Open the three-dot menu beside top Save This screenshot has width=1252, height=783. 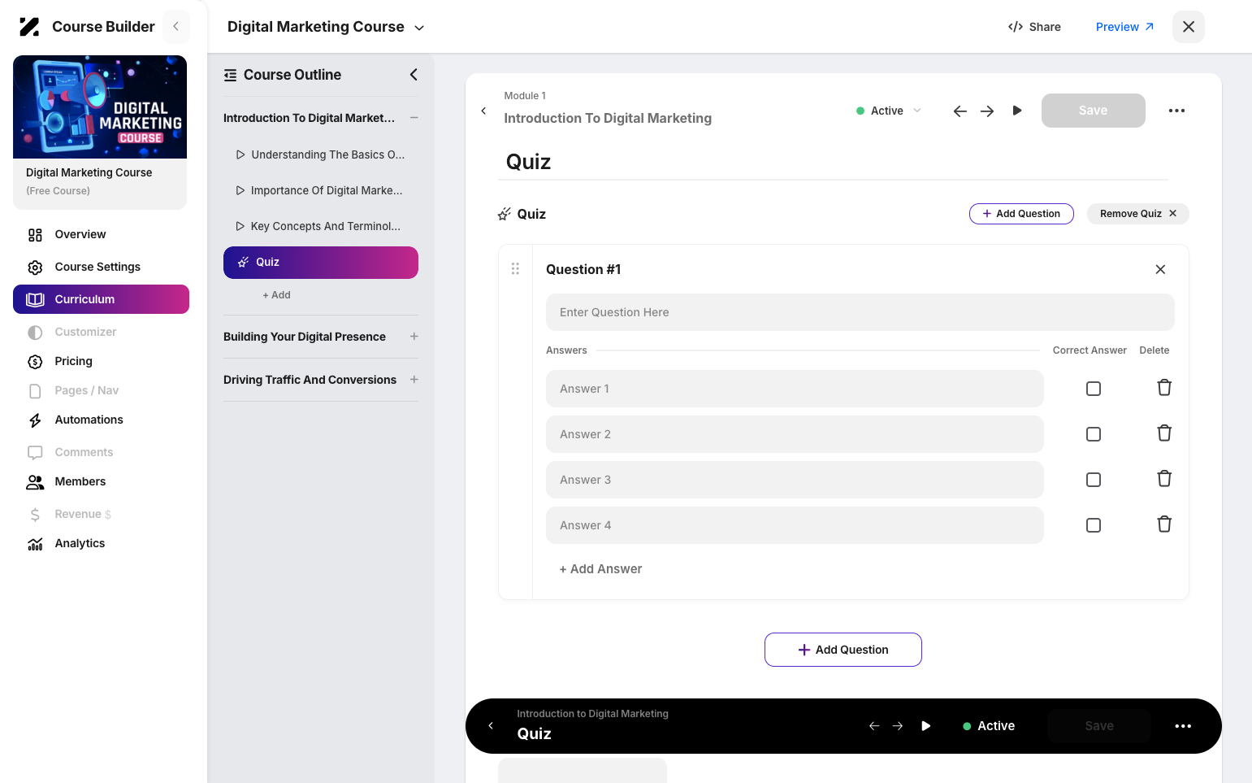coord(1176,111)
